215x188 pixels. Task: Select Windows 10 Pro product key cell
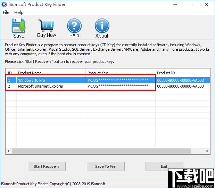pyautogui.click(x=121, y=80)
